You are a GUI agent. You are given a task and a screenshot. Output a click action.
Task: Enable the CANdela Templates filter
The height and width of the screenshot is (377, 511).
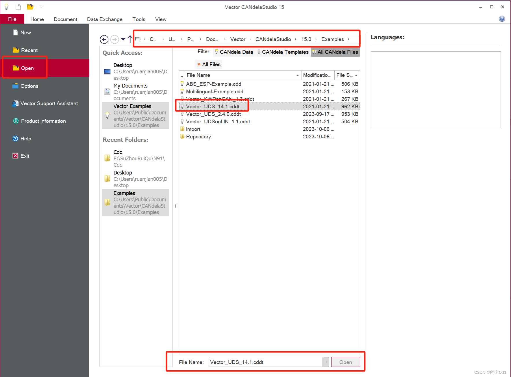click(283, 52)
